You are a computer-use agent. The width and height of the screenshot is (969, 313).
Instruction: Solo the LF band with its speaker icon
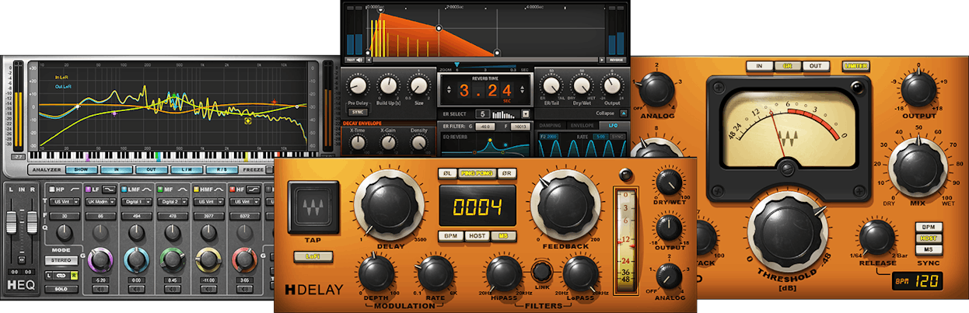point(100,289)
